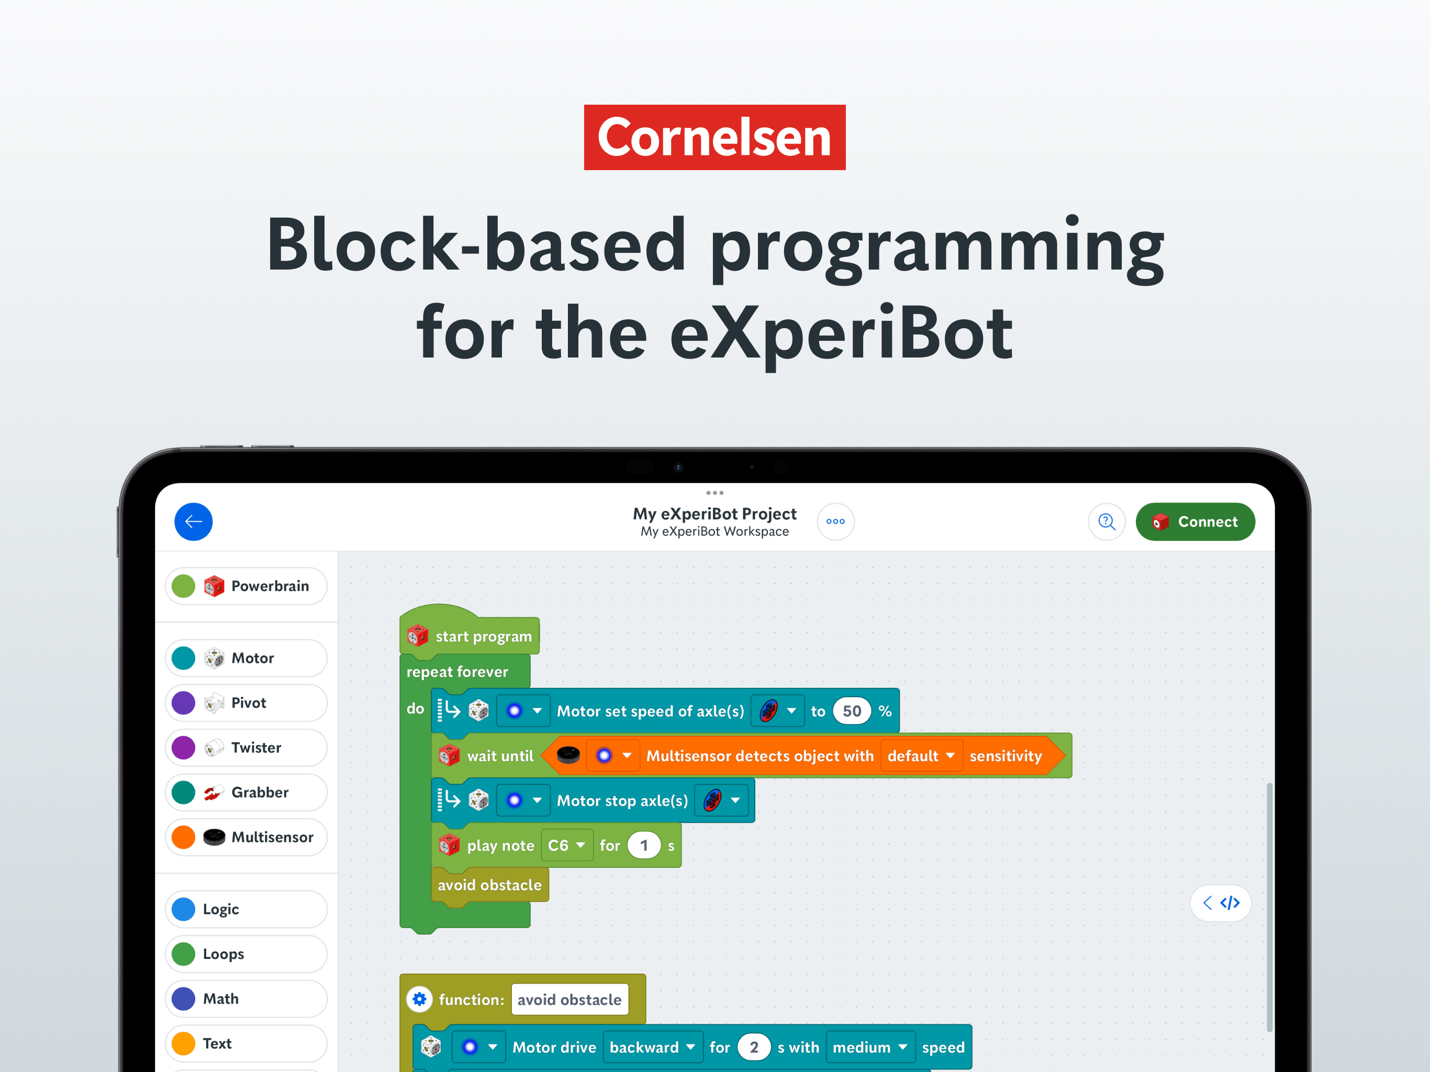The width and height of the screenshot is (1430, 1072).
Task: Click the Pivot category module icon
Action: coord(214,703)
